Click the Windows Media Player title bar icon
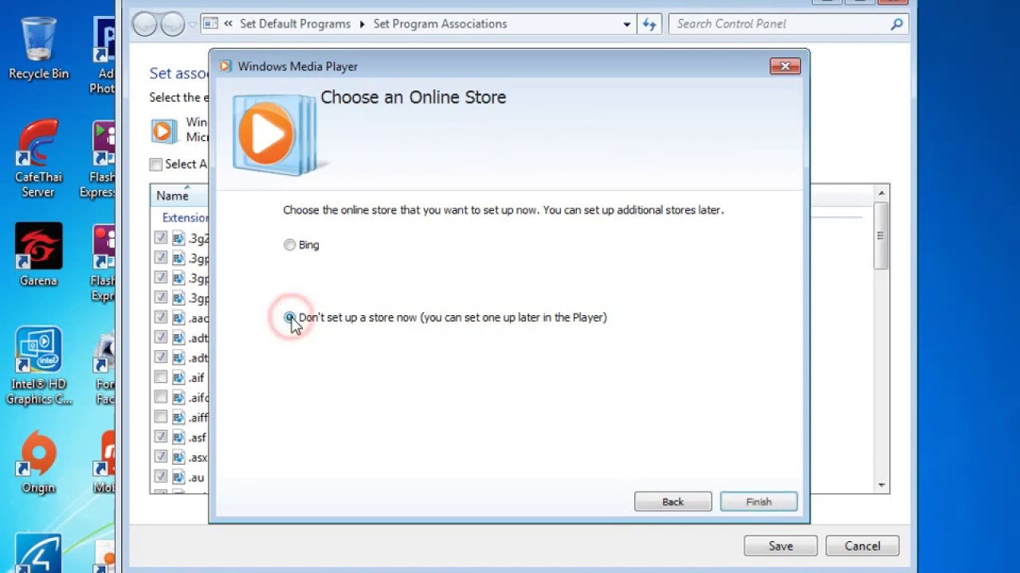This screenshot has width=1020, height=573. (x=226, y=66)
